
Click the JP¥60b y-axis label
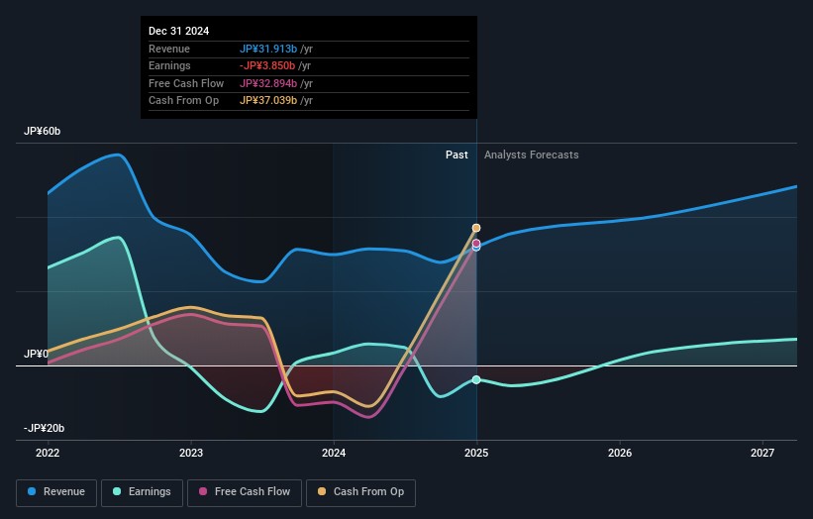point(42,131)
